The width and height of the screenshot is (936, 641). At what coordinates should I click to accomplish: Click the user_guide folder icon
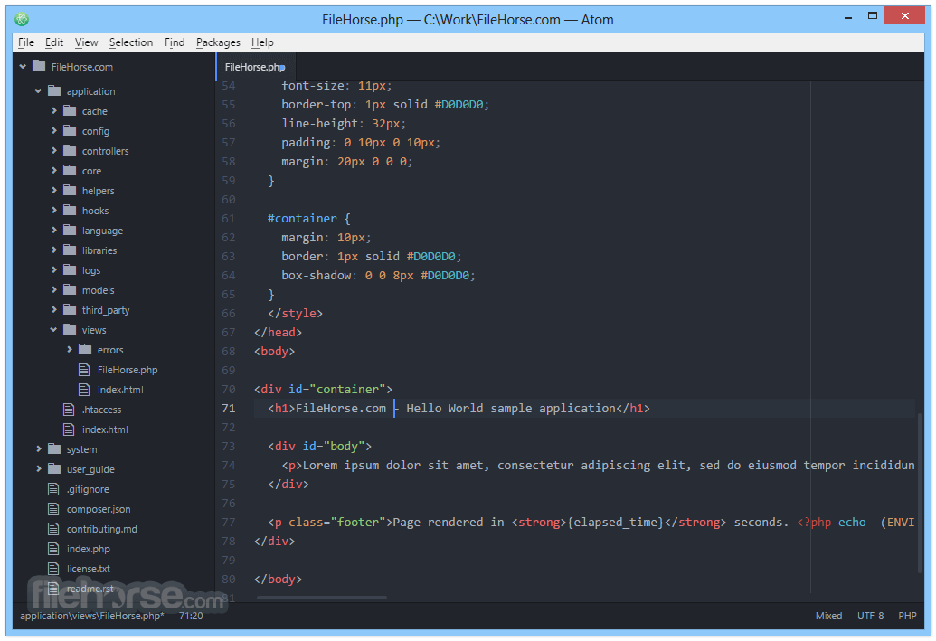click(54, 468)
